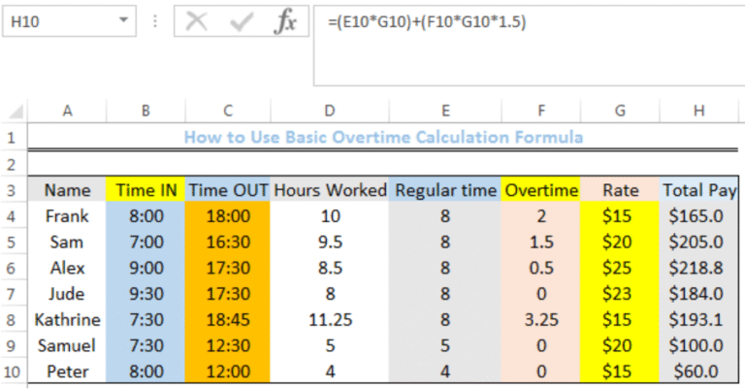The width and height of the screenshot is (745, 389).
Task: Select Peter's Time OUT cell '12:00'
Action: coord(228,371)
